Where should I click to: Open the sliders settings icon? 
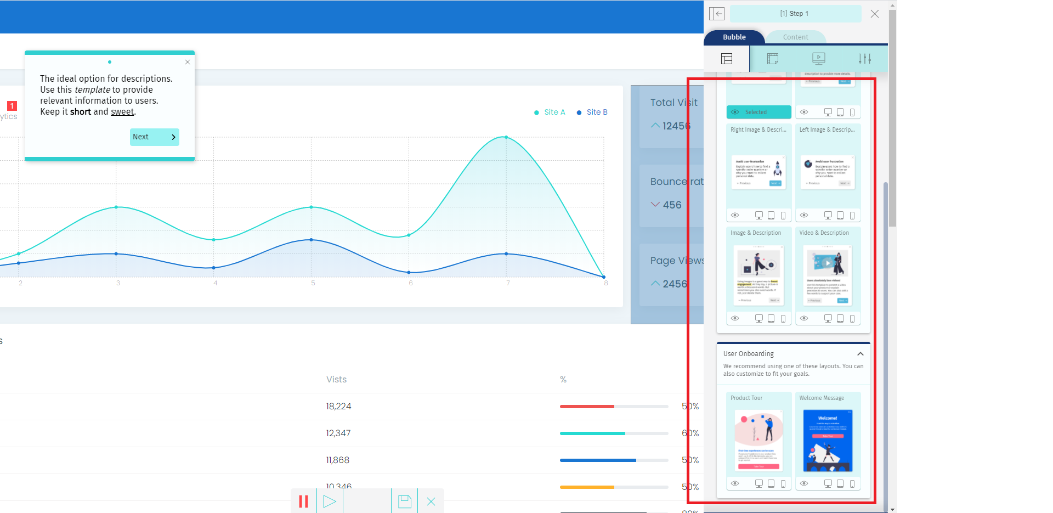pyautogui.click(x=865, y=59)
